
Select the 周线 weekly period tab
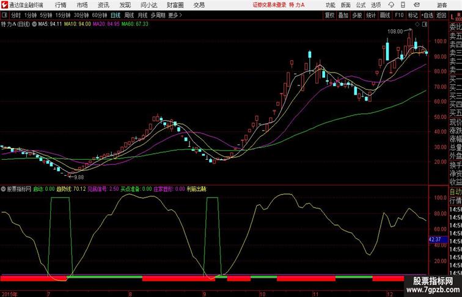pyautogui.click(x=129, y=15)
